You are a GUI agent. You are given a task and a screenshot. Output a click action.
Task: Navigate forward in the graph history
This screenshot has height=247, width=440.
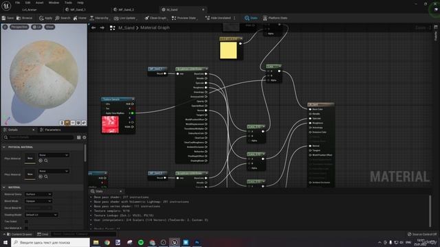click(102, 27)
